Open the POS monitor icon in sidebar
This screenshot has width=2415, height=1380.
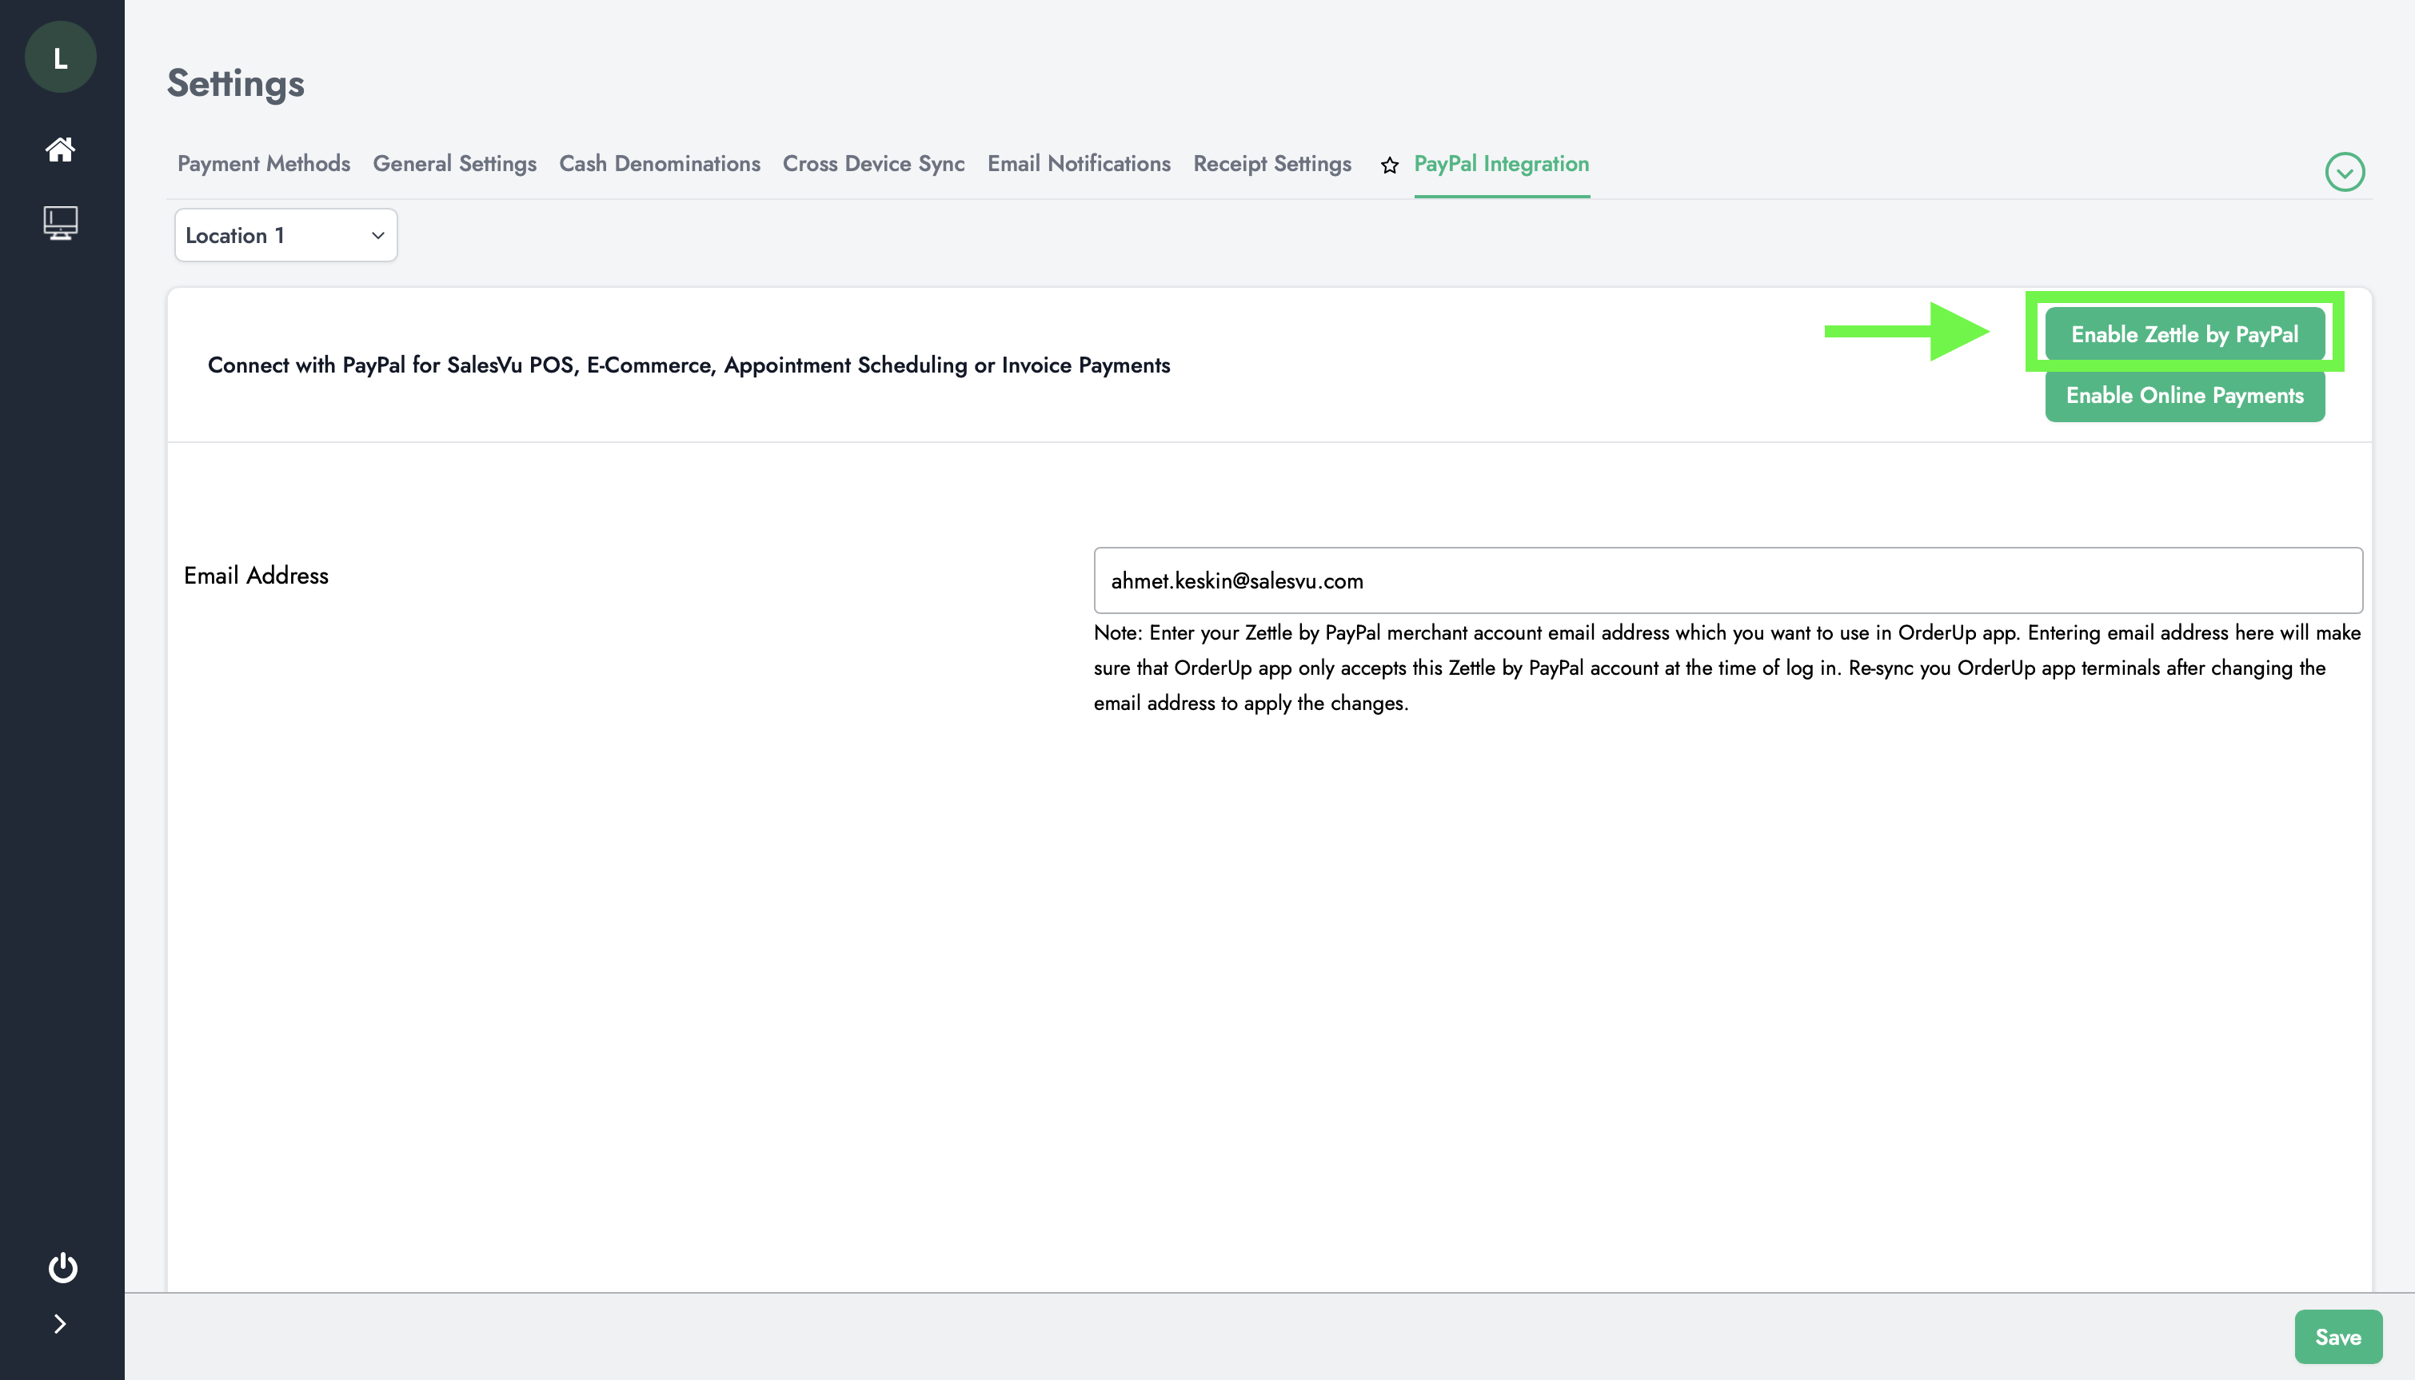pos(61,223)
